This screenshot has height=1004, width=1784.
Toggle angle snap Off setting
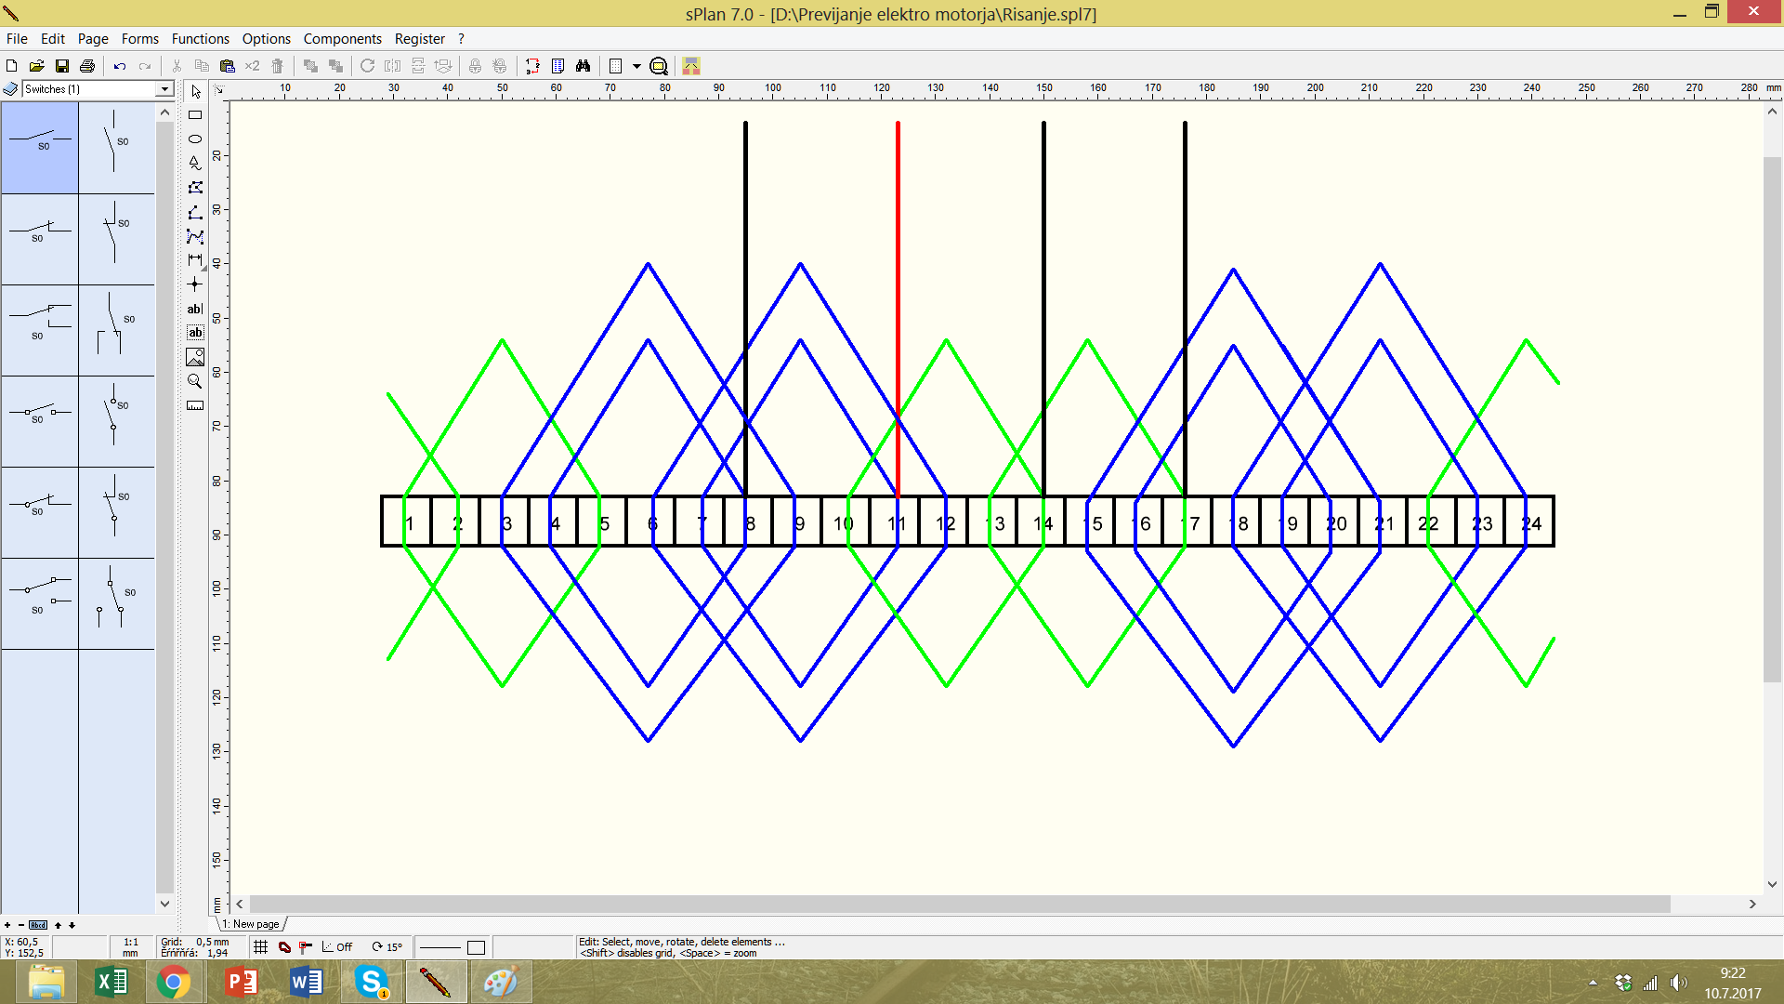pyautogui.click(x=337, y=947)
